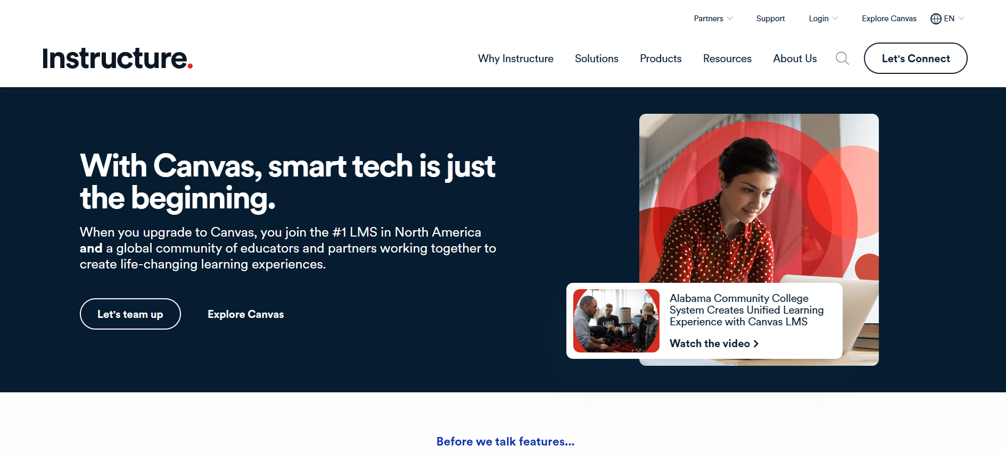
Task: Click the Partners label in top bar
Action: pos(708,19)
